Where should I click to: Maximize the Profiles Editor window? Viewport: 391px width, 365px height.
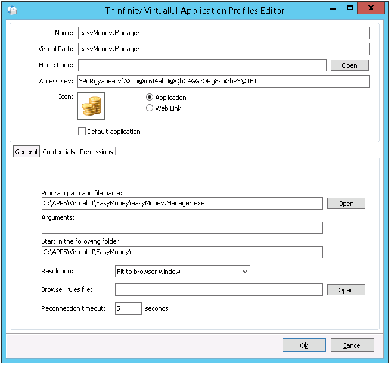pyautogui.click(x=350, y=8)
